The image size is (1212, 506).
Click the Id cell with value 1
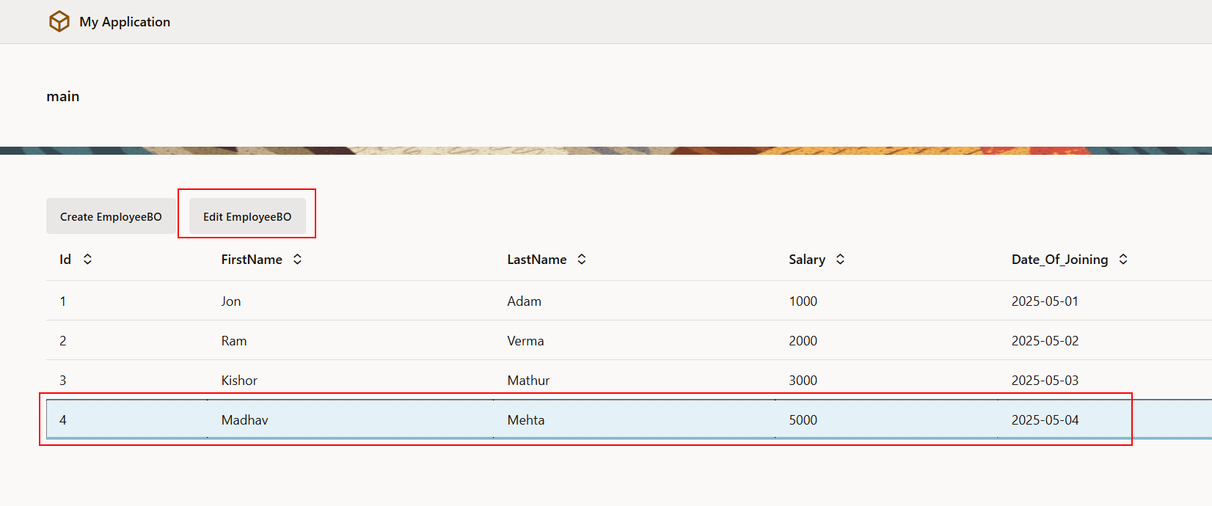(x=63, y=301)
